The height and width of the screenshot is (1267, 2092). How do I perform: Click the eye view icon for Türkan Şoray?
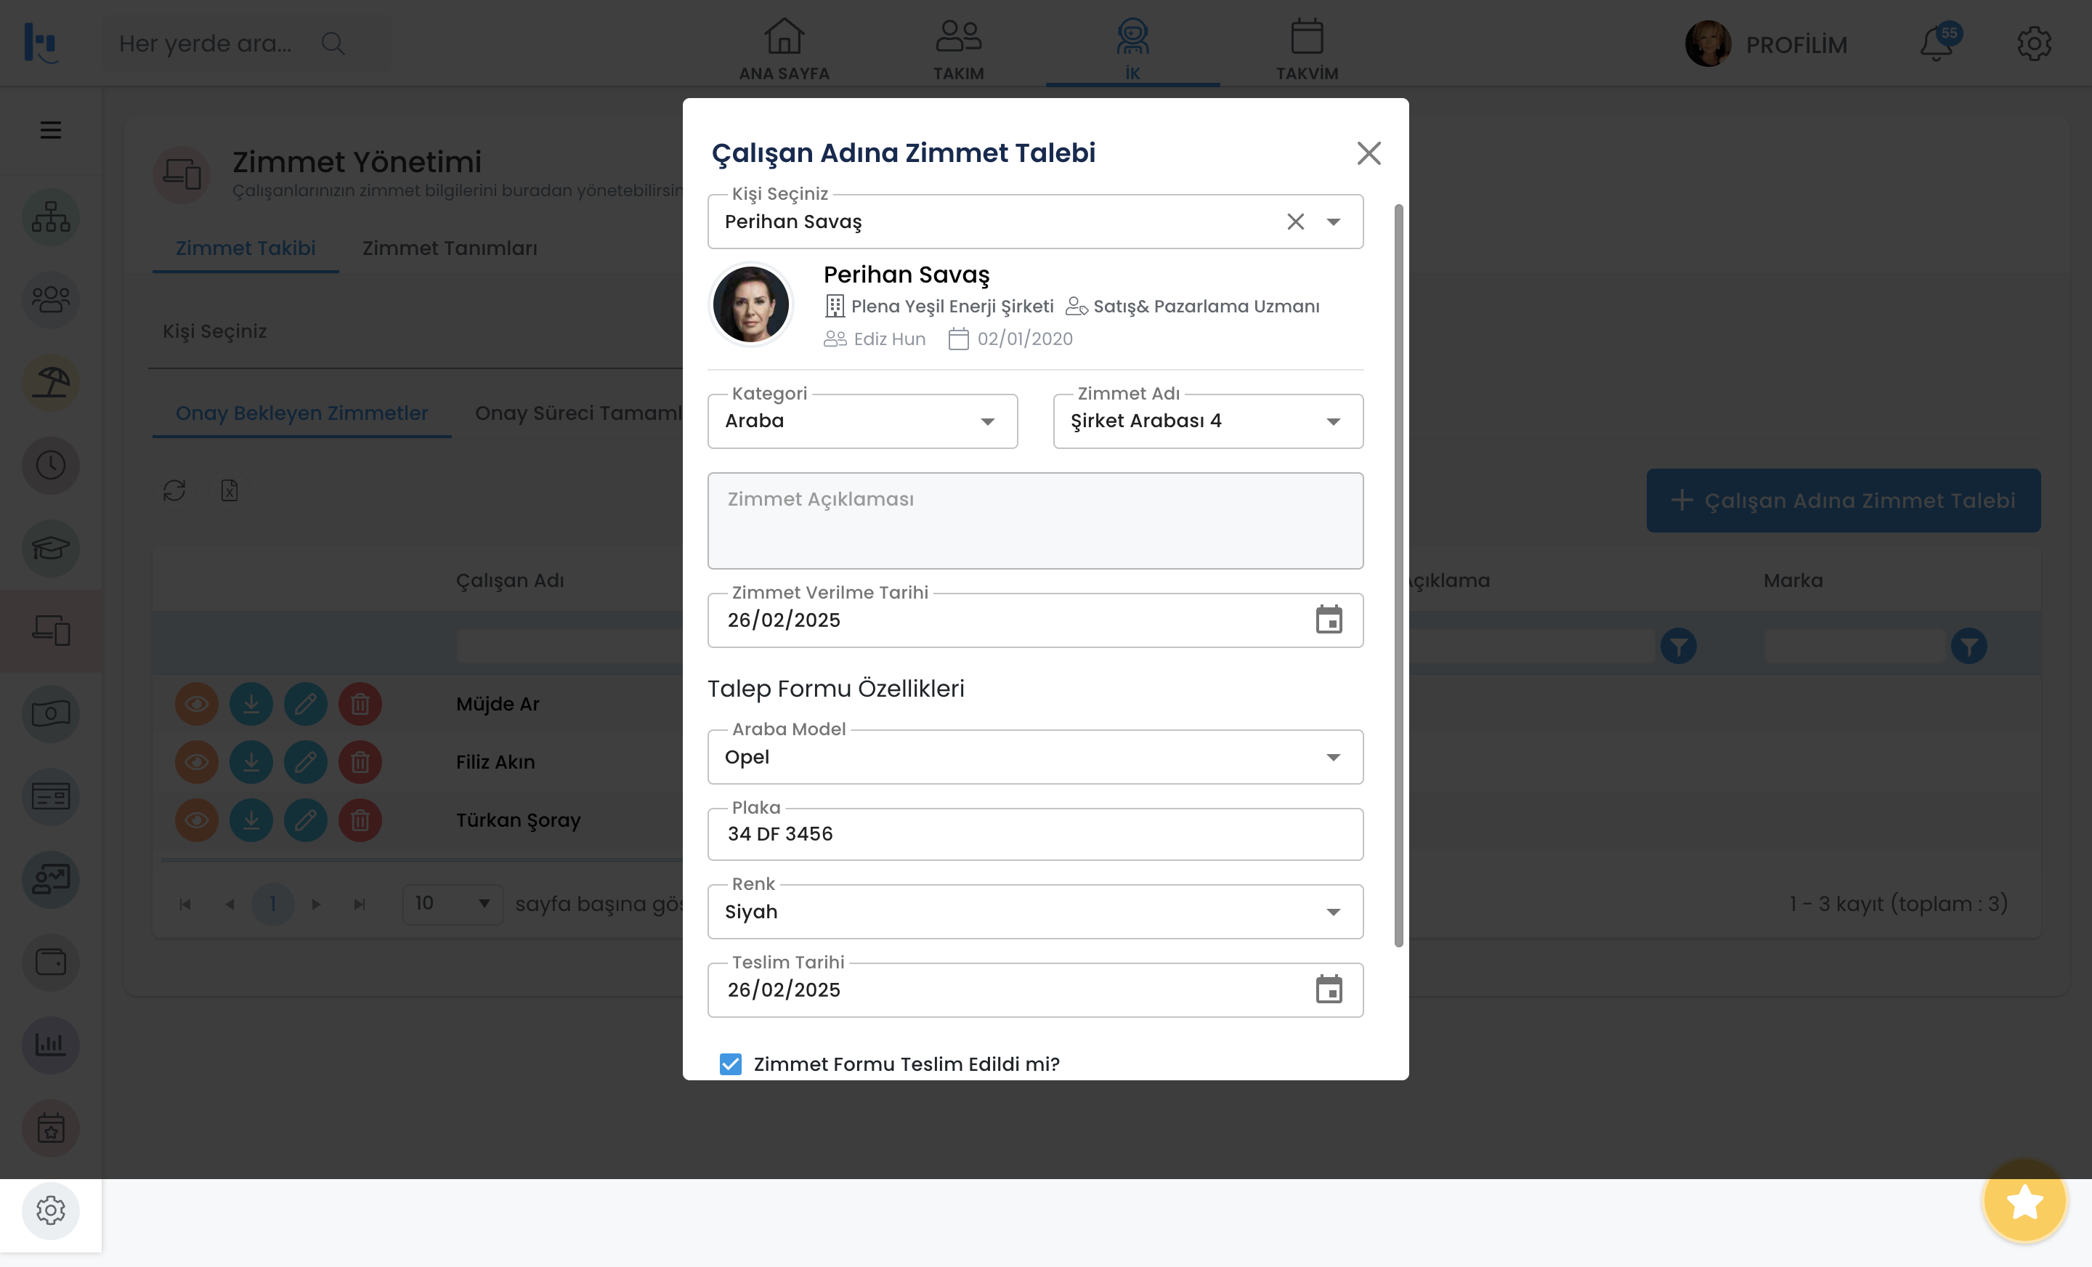196,820
